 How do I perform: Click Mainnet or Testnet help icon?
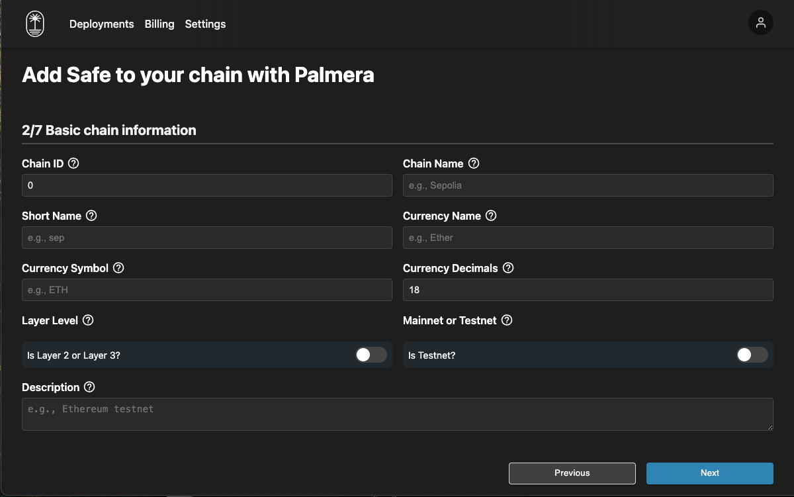tap(507, 320)
